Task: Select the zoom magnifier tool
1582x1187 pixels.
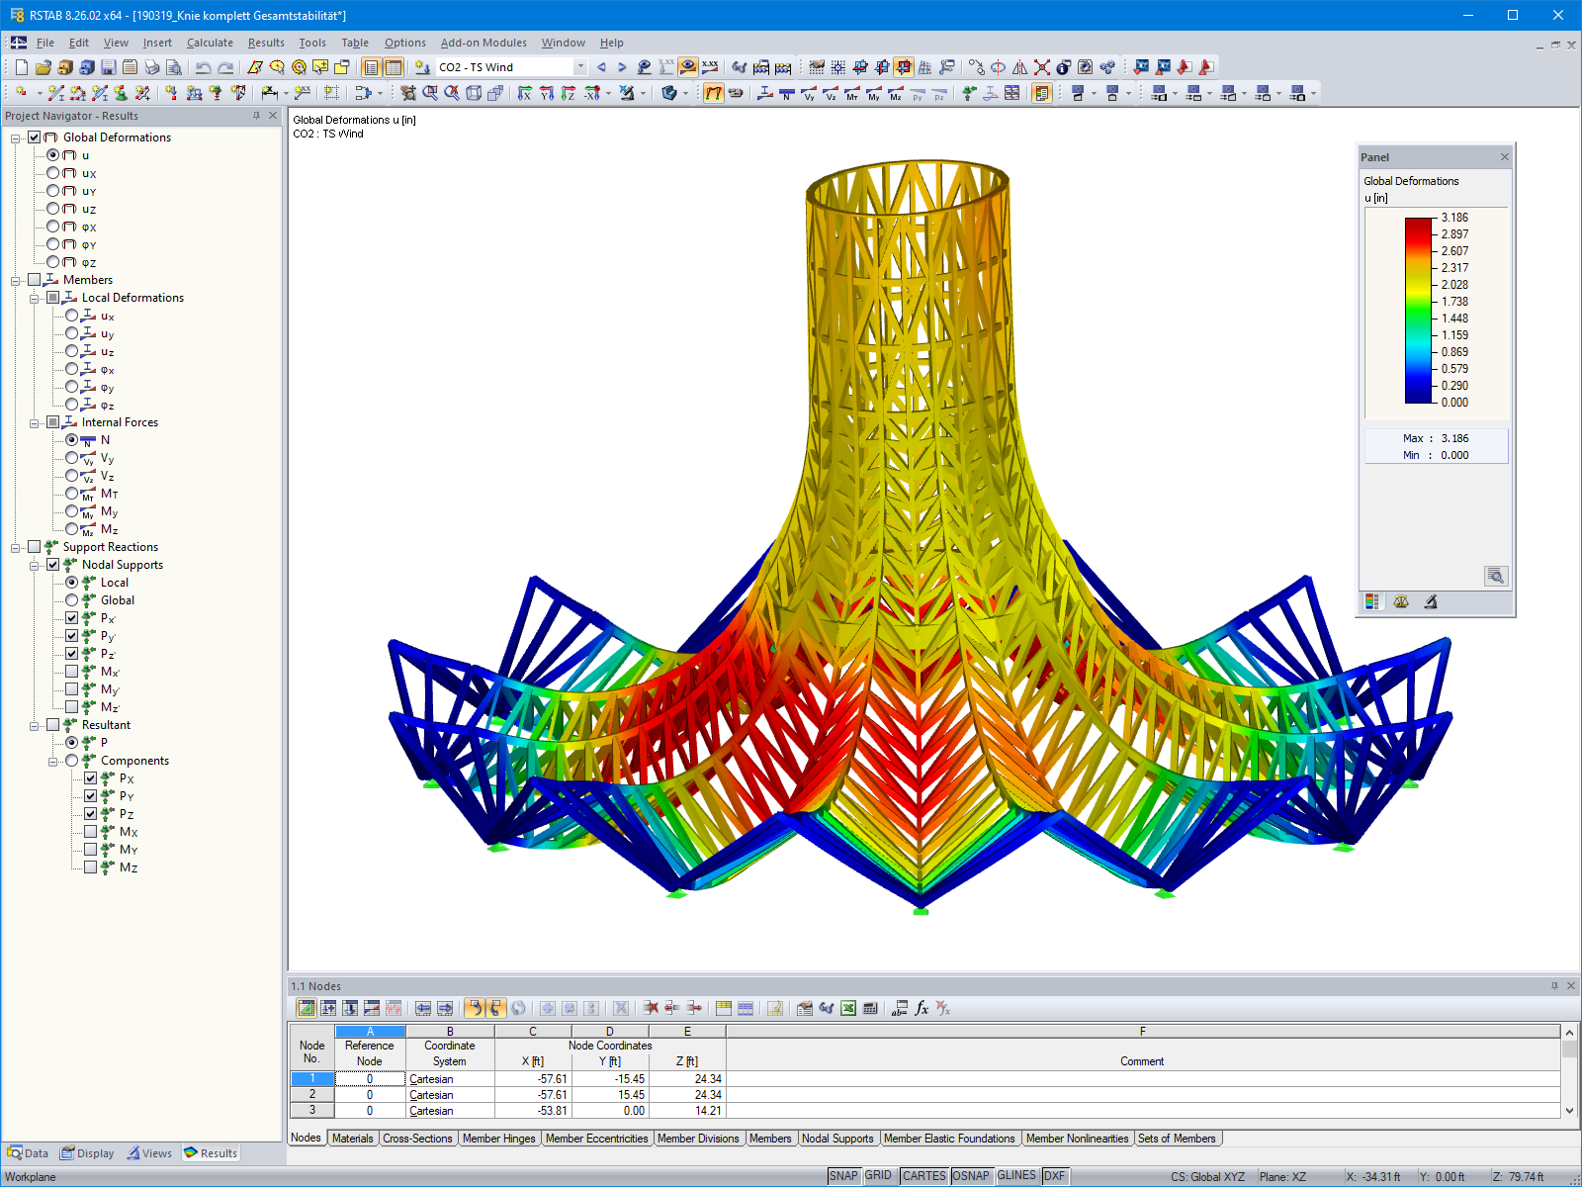Action: point(429,92)
